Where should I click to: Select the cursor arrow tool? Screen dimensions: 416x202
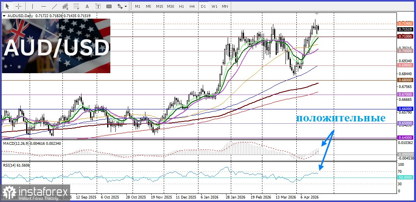[7, 6]
